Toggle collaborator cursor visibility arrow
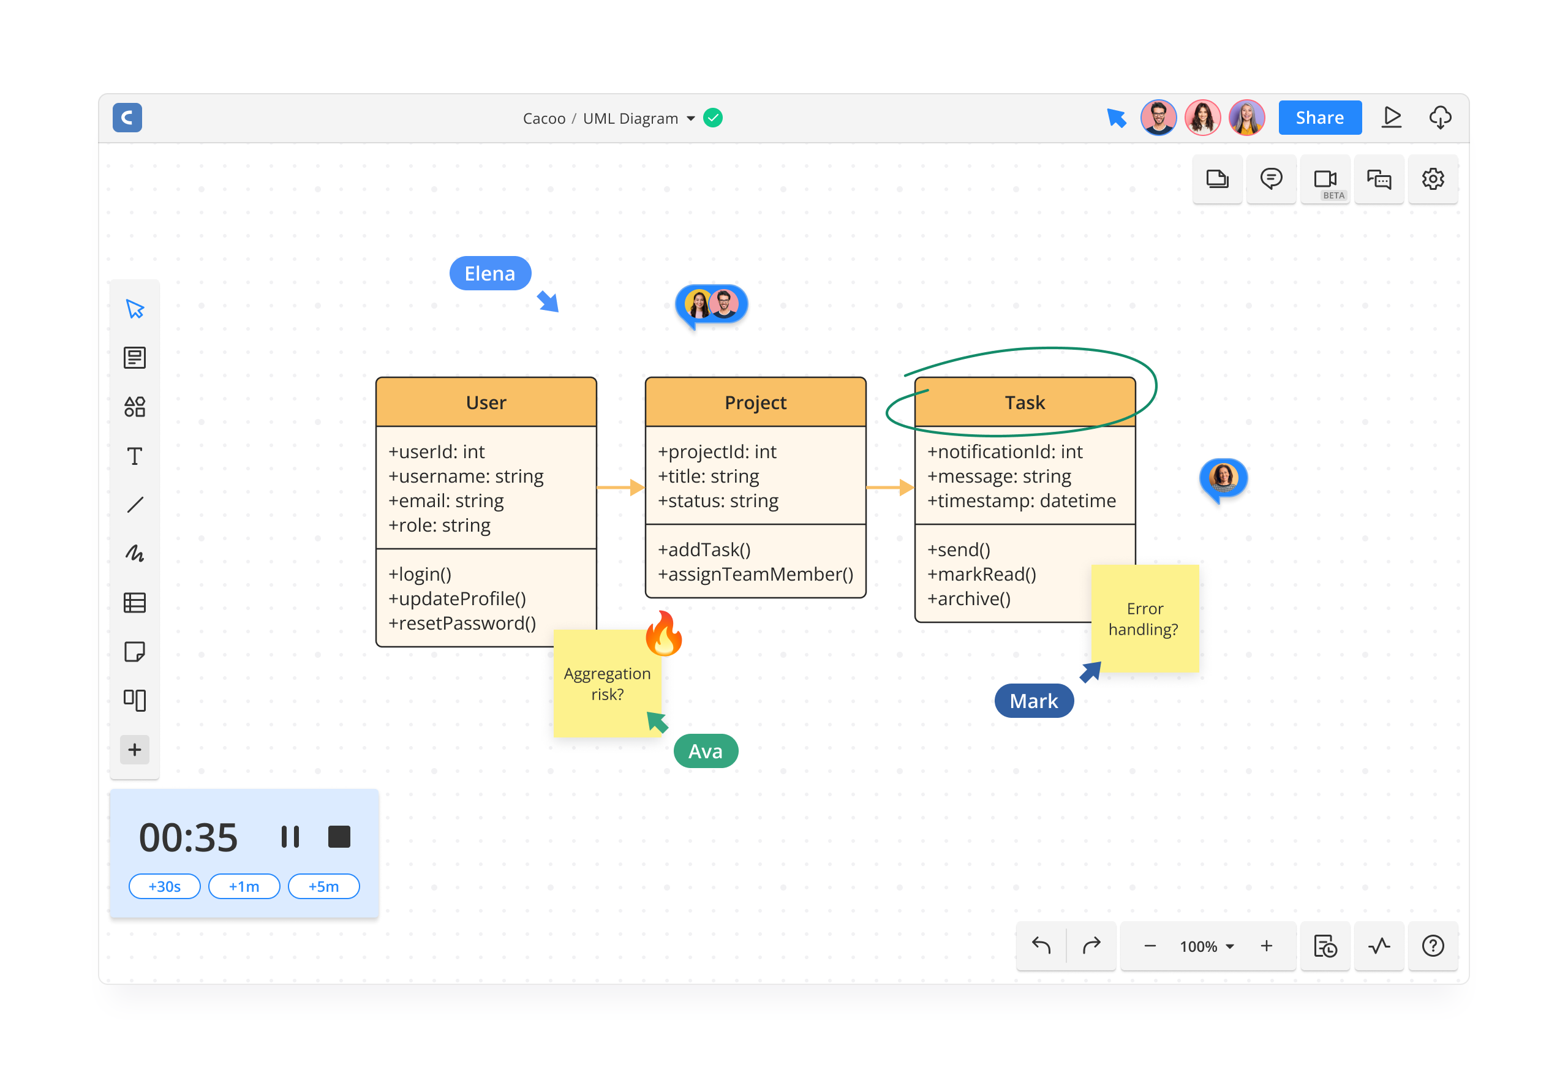 (x=1115, y=118)
